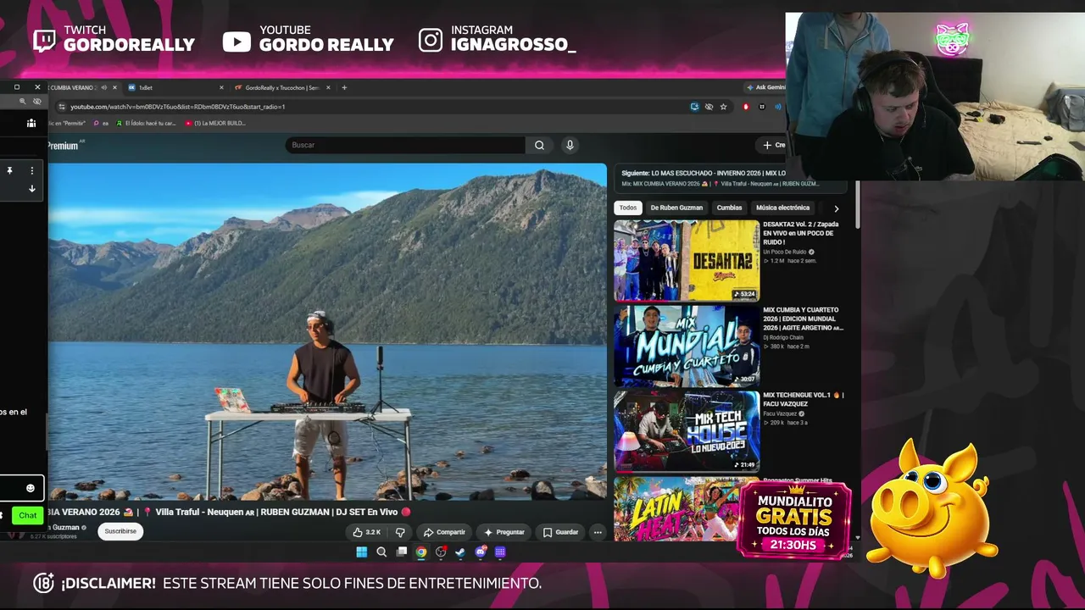Click the Un Poco De Ruido channel name
Image resolution: width=1085 pixels, height=610 pixels.
click(x=785, y=252)
